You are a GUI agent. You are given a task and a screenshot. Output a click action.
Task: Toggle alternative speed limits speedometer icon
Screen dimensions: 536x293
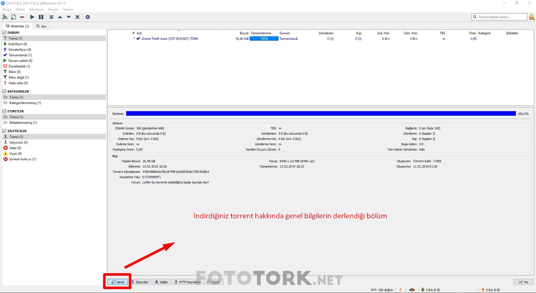pyautogui.click(x=412, y=290)
